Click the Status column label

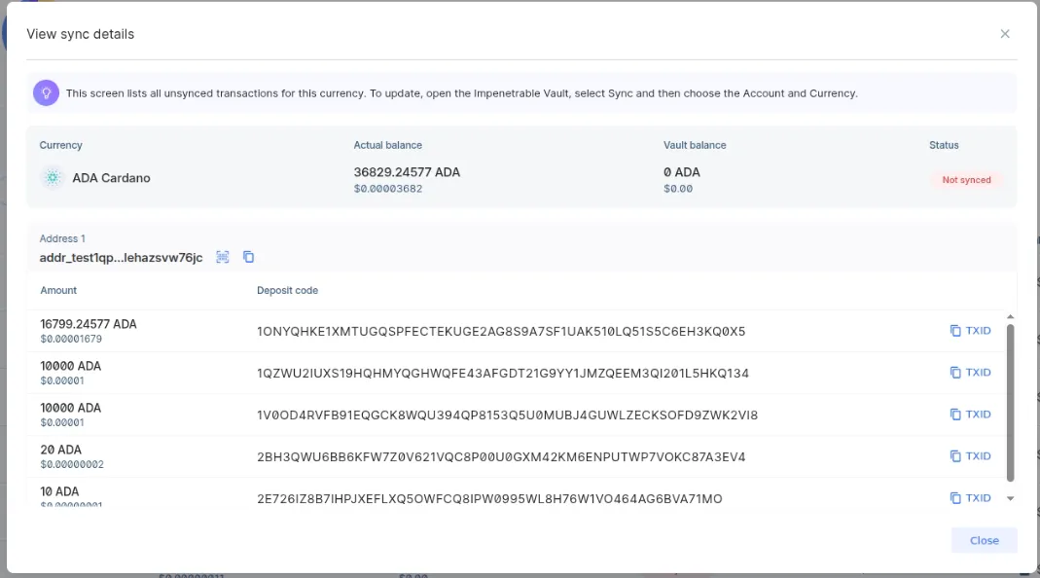[944, 145]
